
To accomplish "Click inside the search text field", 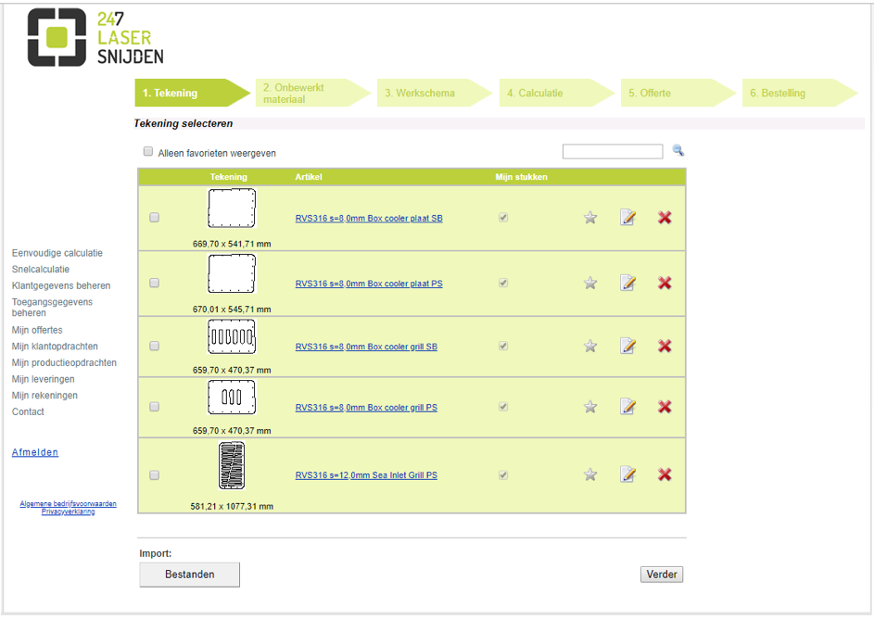I will click(x=613, y=150).
